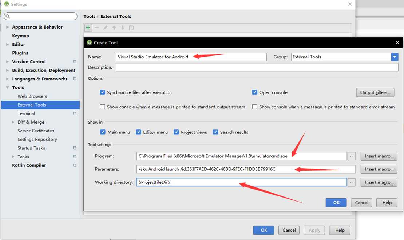Expand the Tasks node arrow
Screen dimensions: 404x240
click(x=13, y=157)
